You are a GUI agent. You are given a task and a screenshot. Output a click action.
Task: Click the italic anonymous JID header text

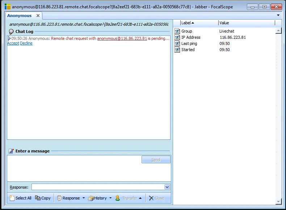tap(89, 24)
